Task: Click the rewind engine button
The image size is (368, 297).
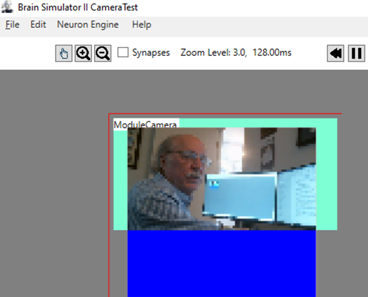Action: tap(336, 53)
